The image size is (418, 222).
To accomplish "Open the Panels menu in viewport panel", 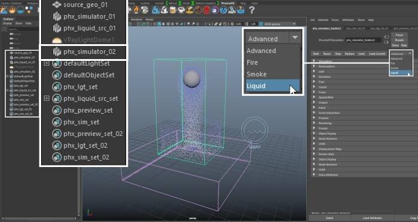I will pos(149,20).
